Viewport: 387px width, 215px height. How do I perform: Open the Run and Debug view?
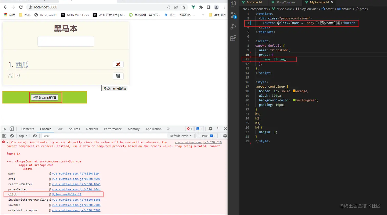coord(233,26)
